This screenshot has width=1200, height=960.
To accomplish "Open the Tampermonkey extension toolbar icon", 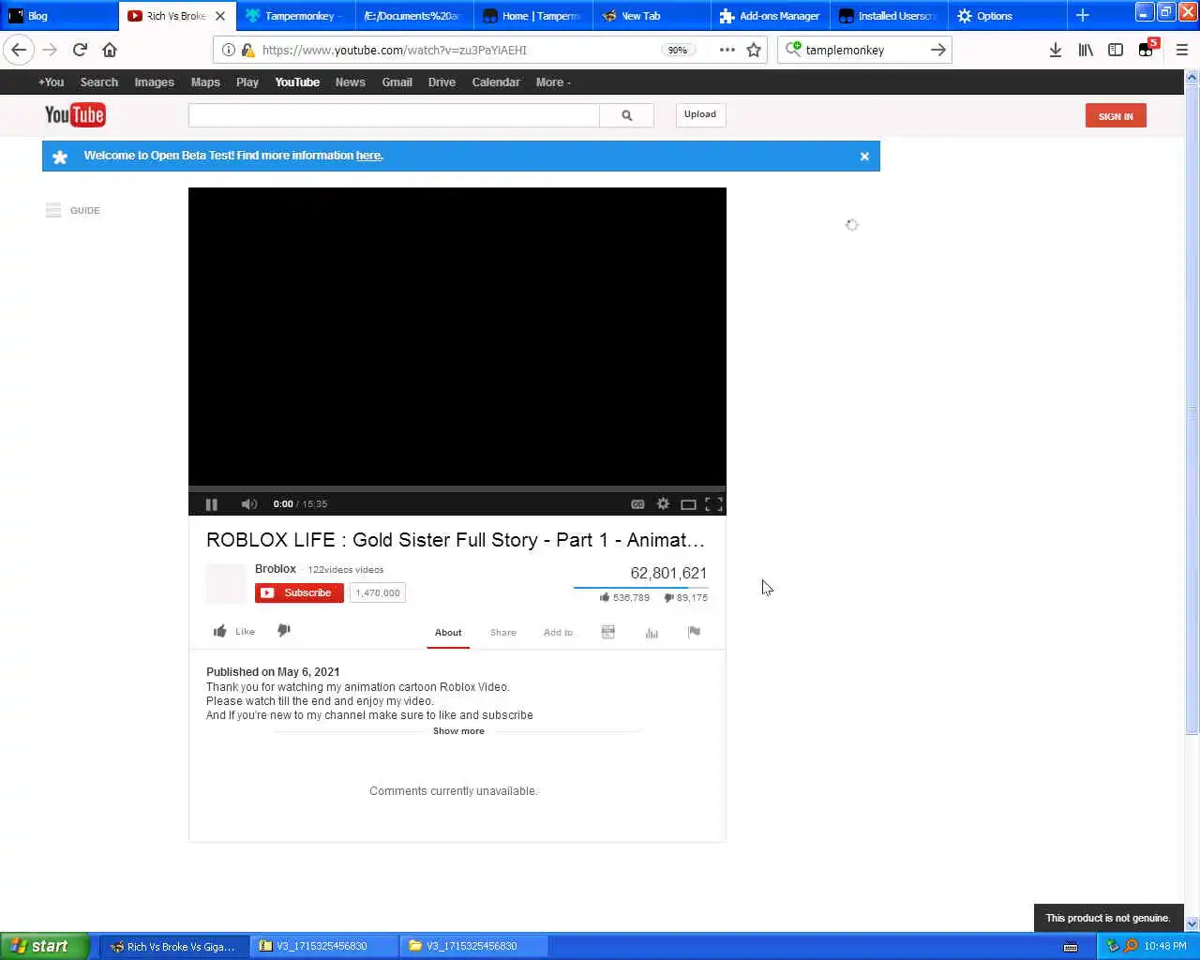I will point(1147,49).
